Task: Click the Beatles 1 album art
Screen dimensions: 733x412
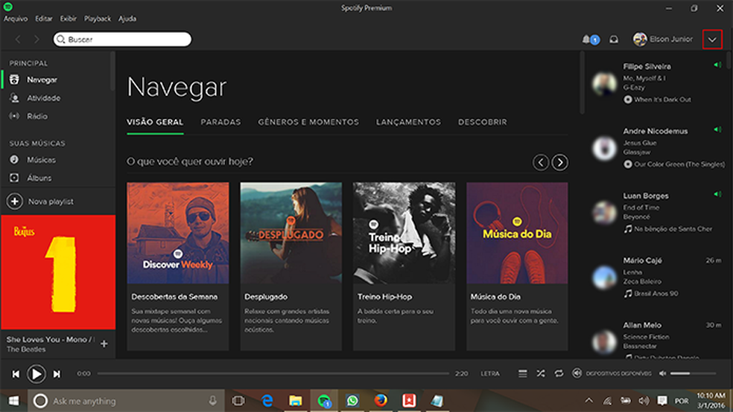Action: point(58,272)
